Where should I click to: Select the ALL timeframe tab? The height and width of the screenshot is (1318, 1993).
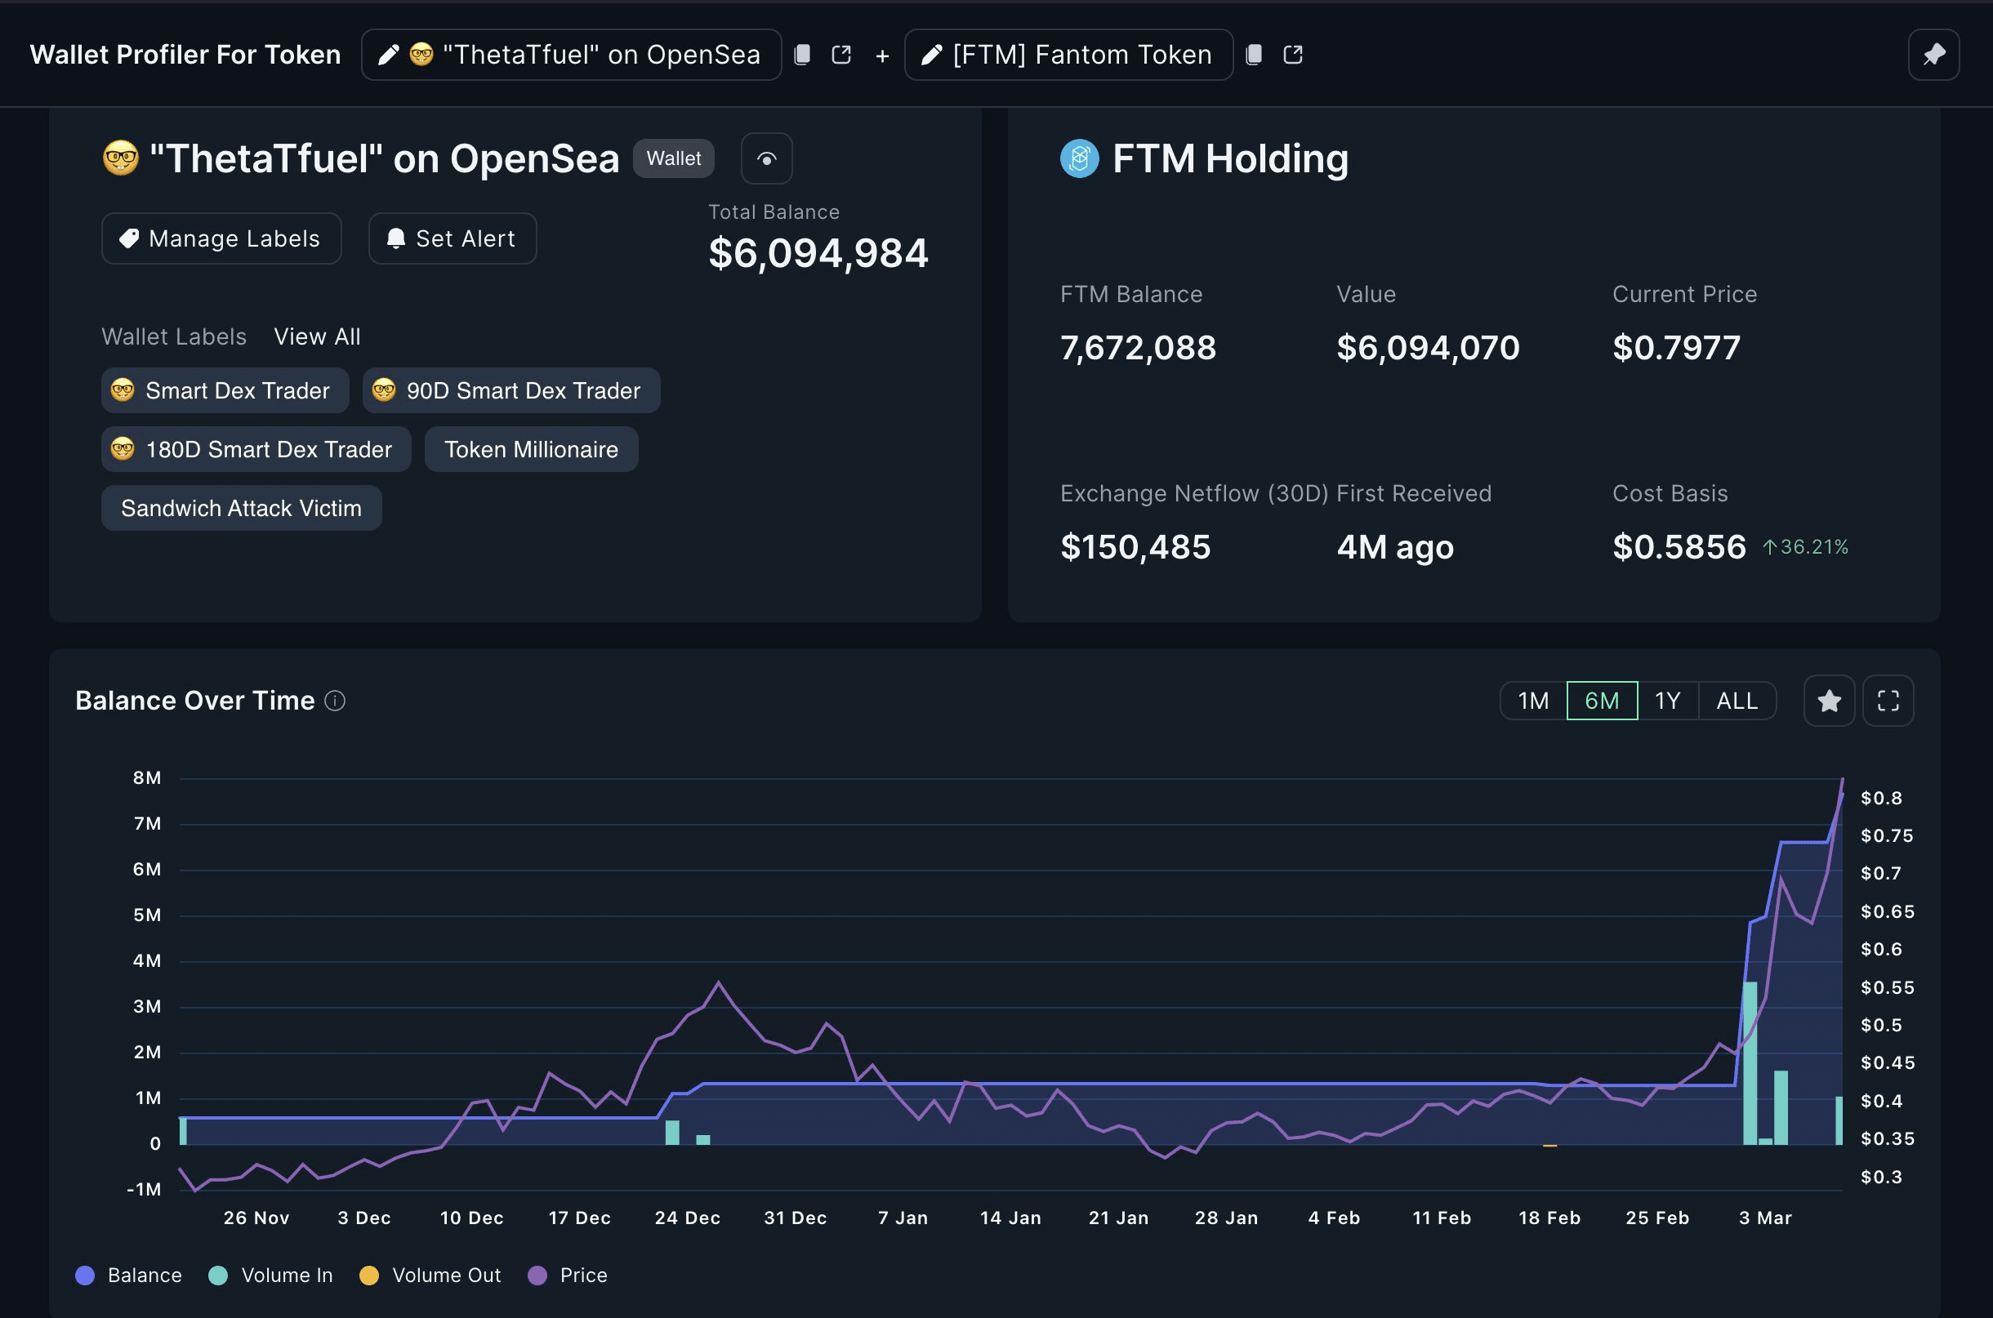[1737, 700]
